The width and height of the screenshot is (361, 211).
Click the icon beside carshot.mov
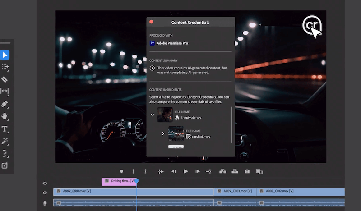188,137
